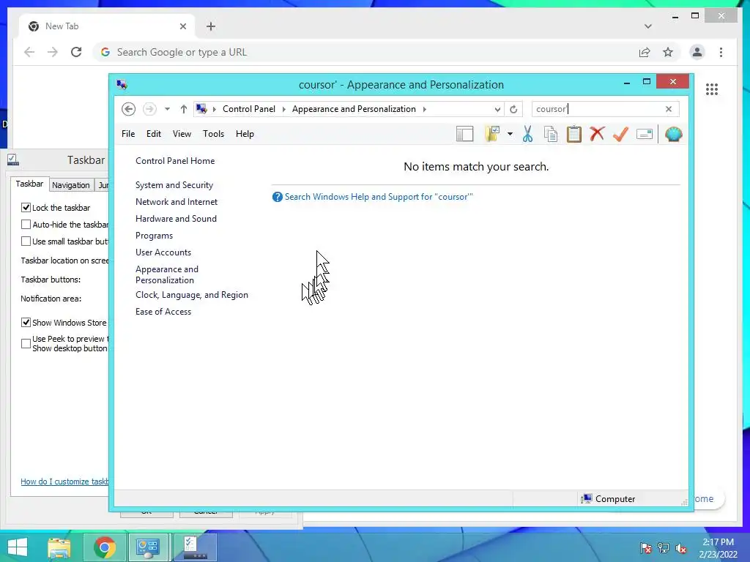The image size is (750, 562).
Task: Open How do I customize taskbars link
Action: click(x=64, y=482)
